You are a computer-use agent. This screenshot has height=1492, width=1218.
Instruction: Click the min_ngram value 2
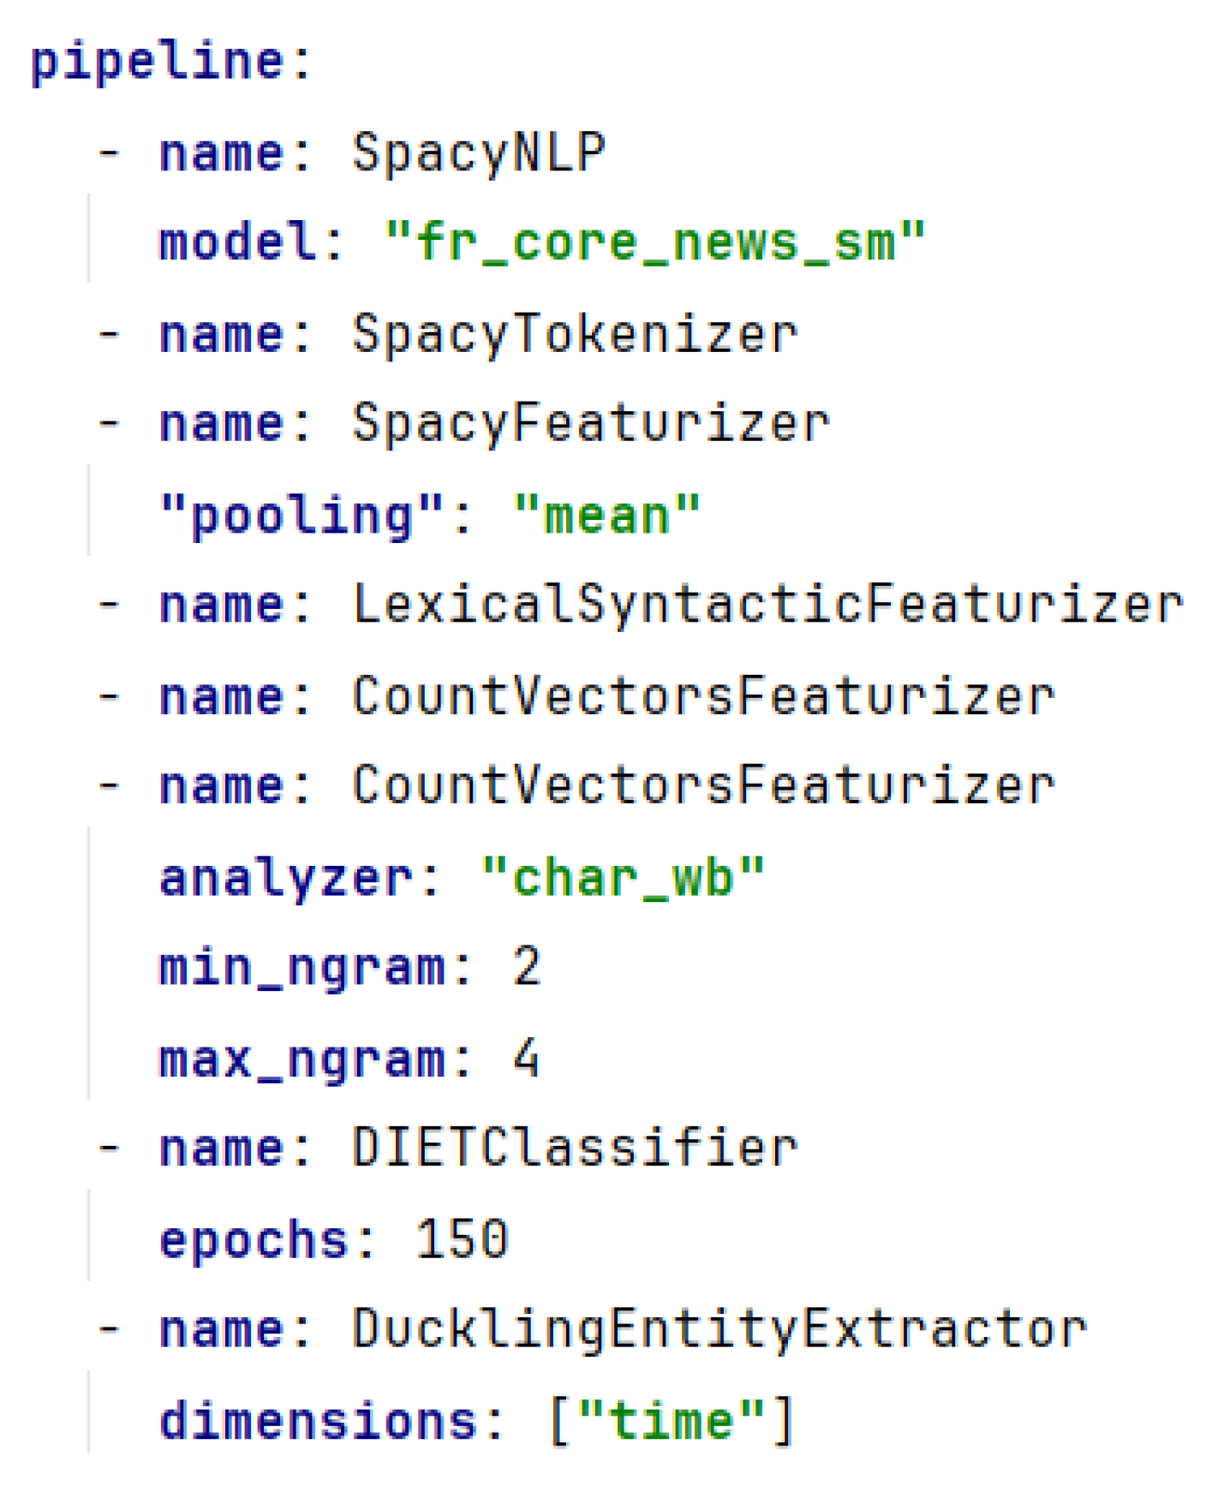pyautogui.click(x=527, y=968)
